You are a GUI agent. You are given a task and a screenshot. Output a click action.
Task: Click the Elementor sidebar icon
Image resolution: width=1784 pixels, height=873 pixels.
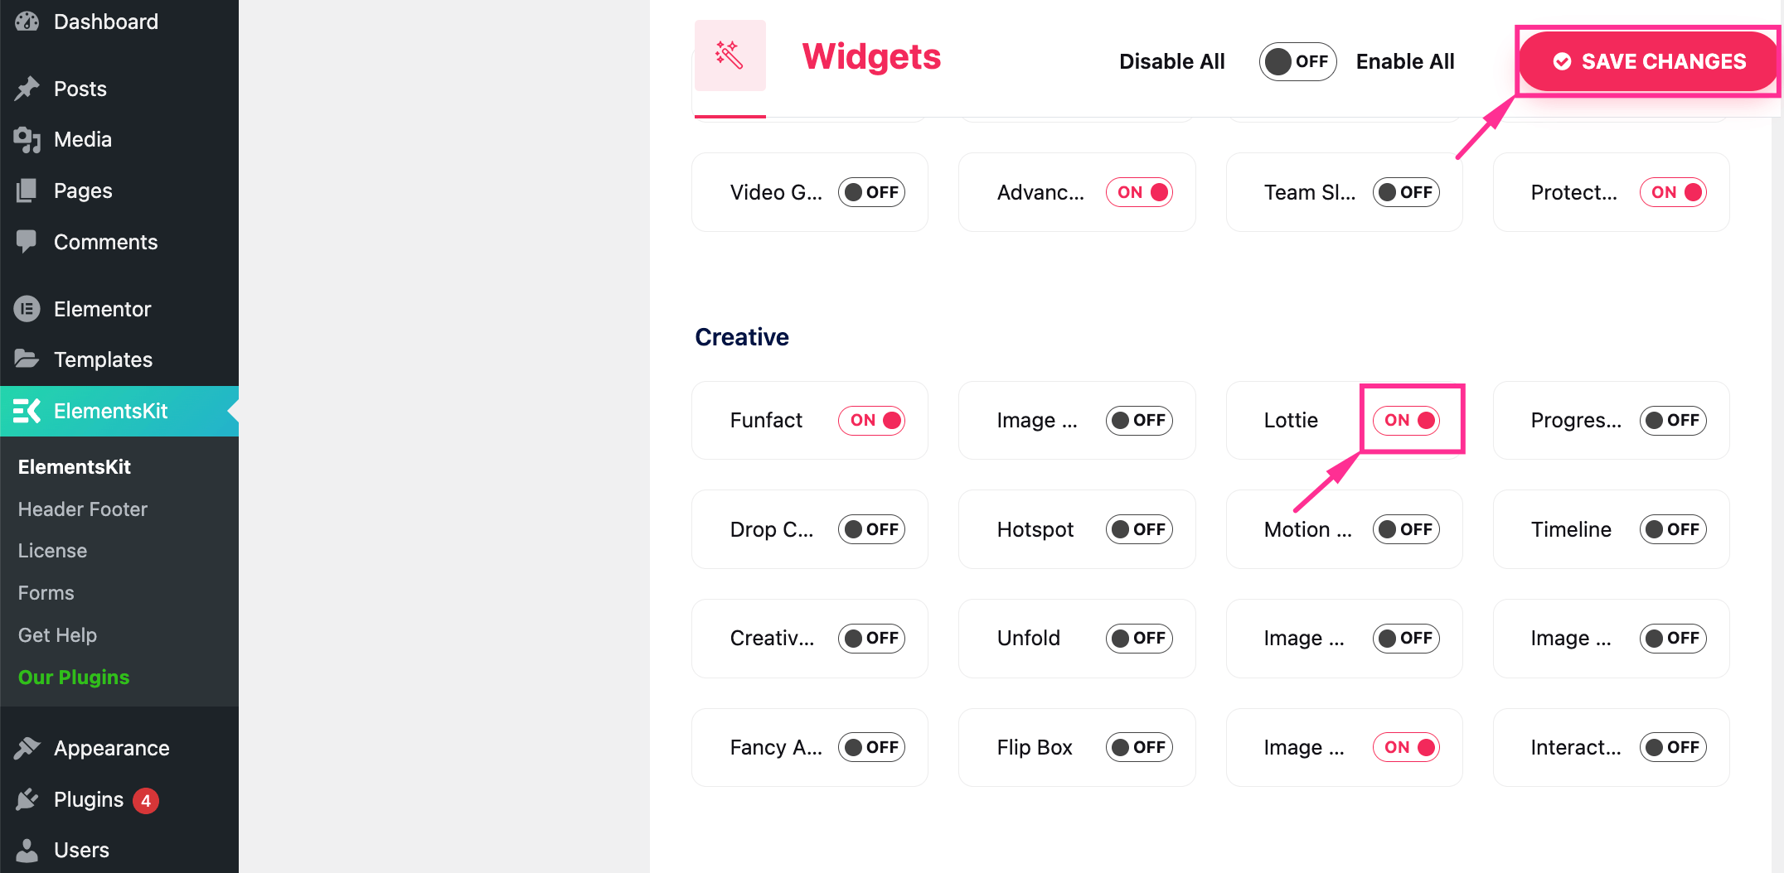pos(27,308)
